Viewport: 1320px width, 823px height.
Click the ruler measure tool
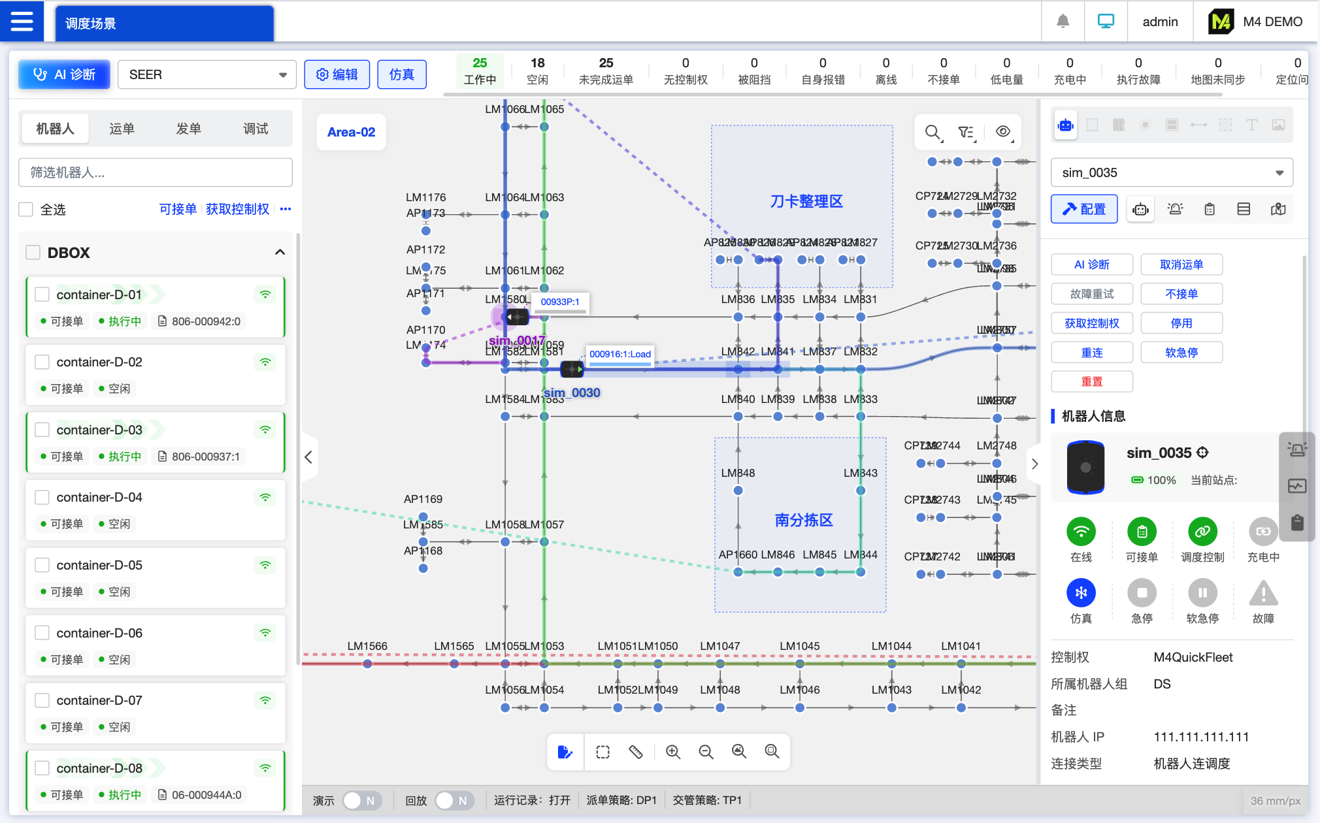[635, 752]
